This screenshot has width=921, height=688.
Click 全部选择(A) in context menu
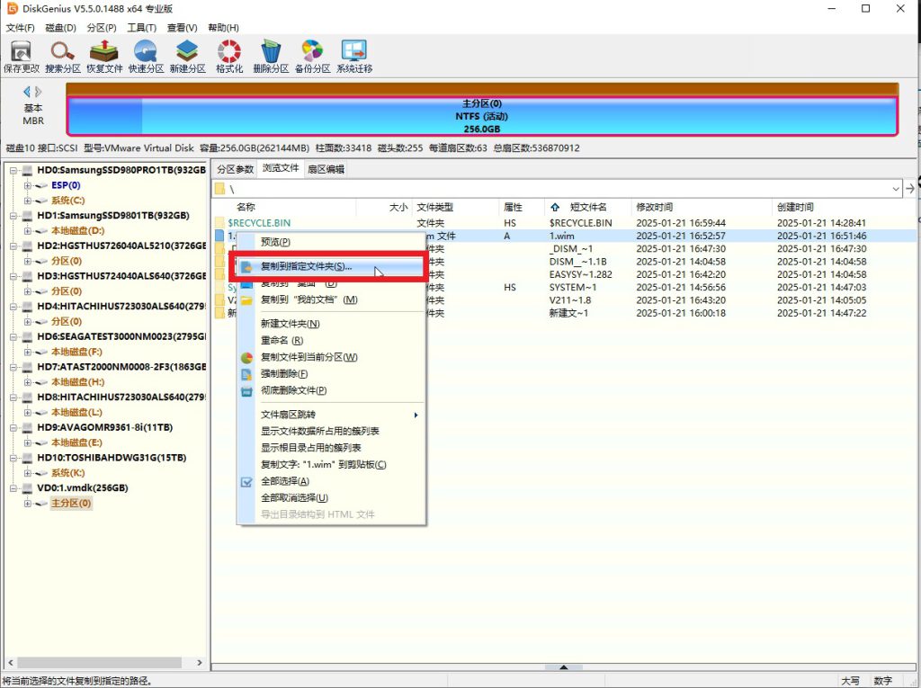pos(284,481)
